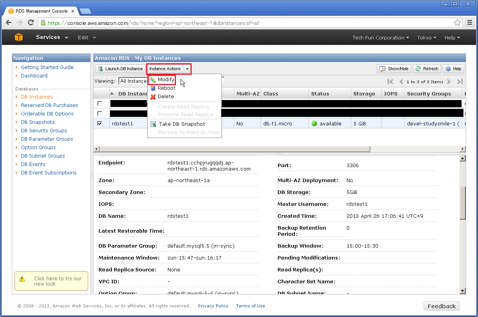Open the Tokyo region dropdown
Viewport: 478px width, 317px height.
pos(427,38)
